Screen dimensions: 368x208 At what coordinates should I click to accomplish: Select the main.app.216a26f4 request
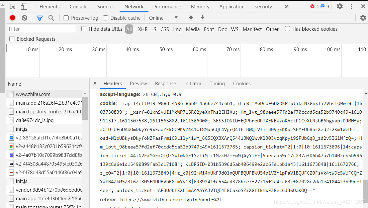point(44,103)
